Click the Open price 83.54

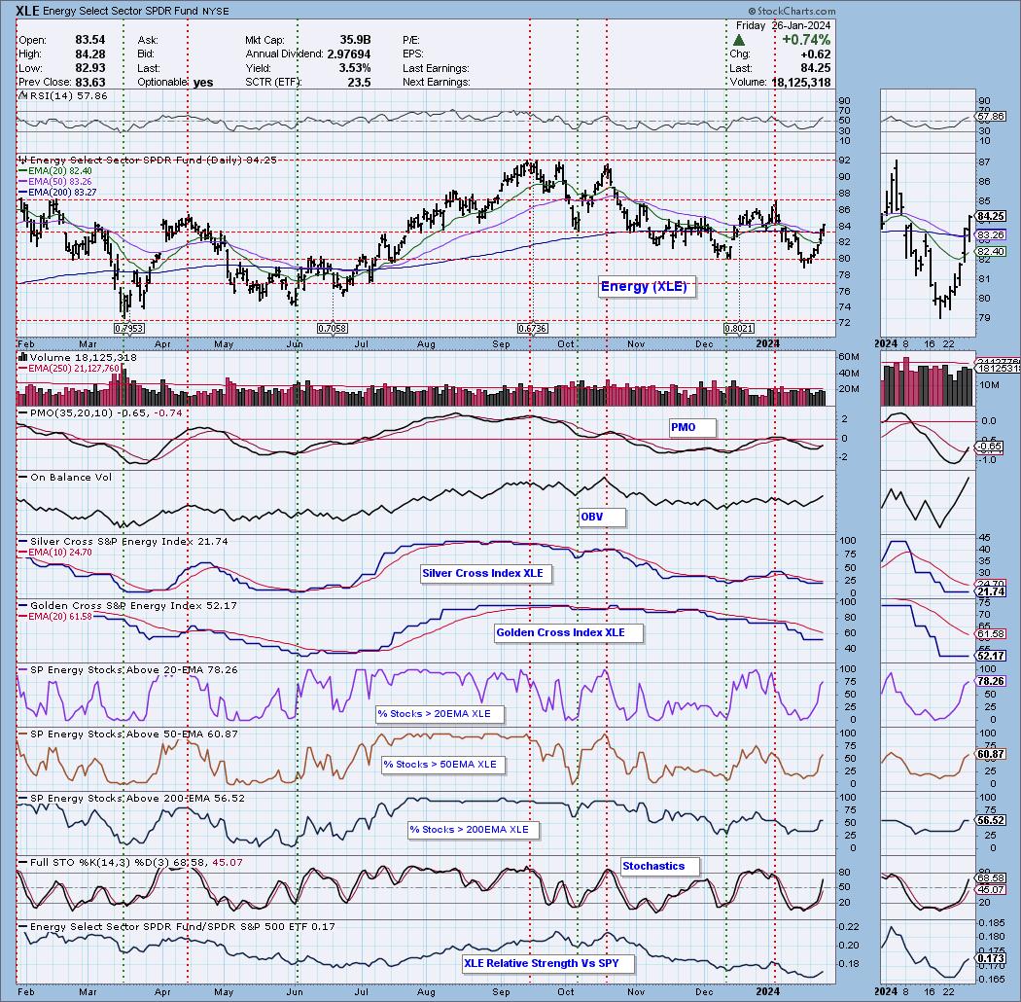pyautogui.click(x=89, y=40)
